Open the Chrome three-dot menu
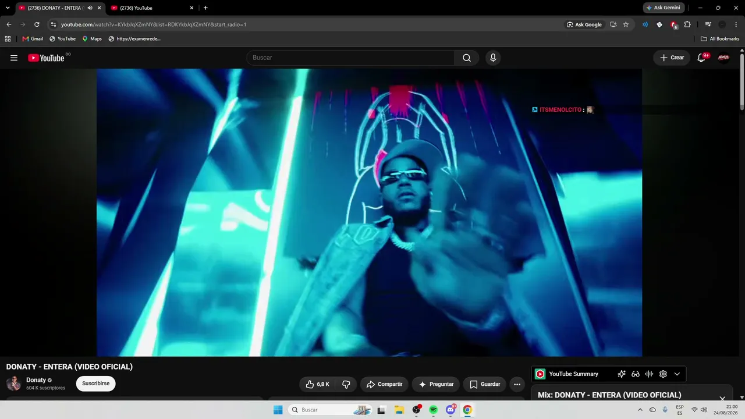The image size is (745, 419). click(736, 24)
